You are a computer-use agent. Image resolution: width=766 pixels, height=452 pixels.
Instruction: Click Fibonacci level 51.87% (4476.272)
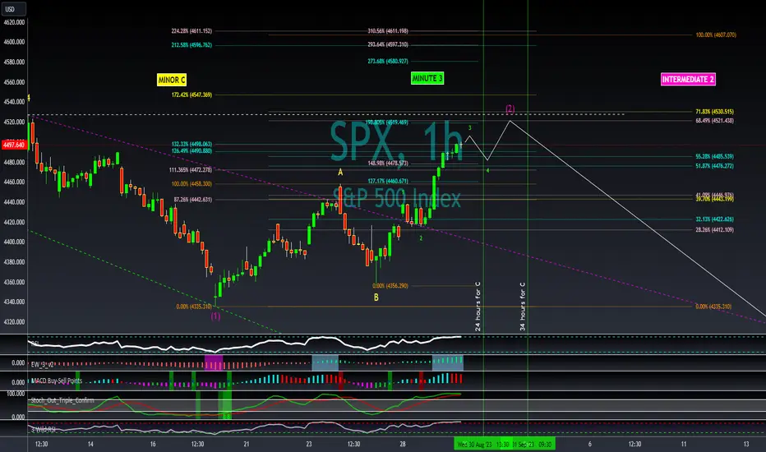point(715,166)
